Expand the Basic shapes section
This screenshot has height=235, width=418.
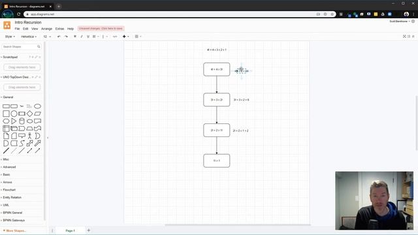[6, 174]
